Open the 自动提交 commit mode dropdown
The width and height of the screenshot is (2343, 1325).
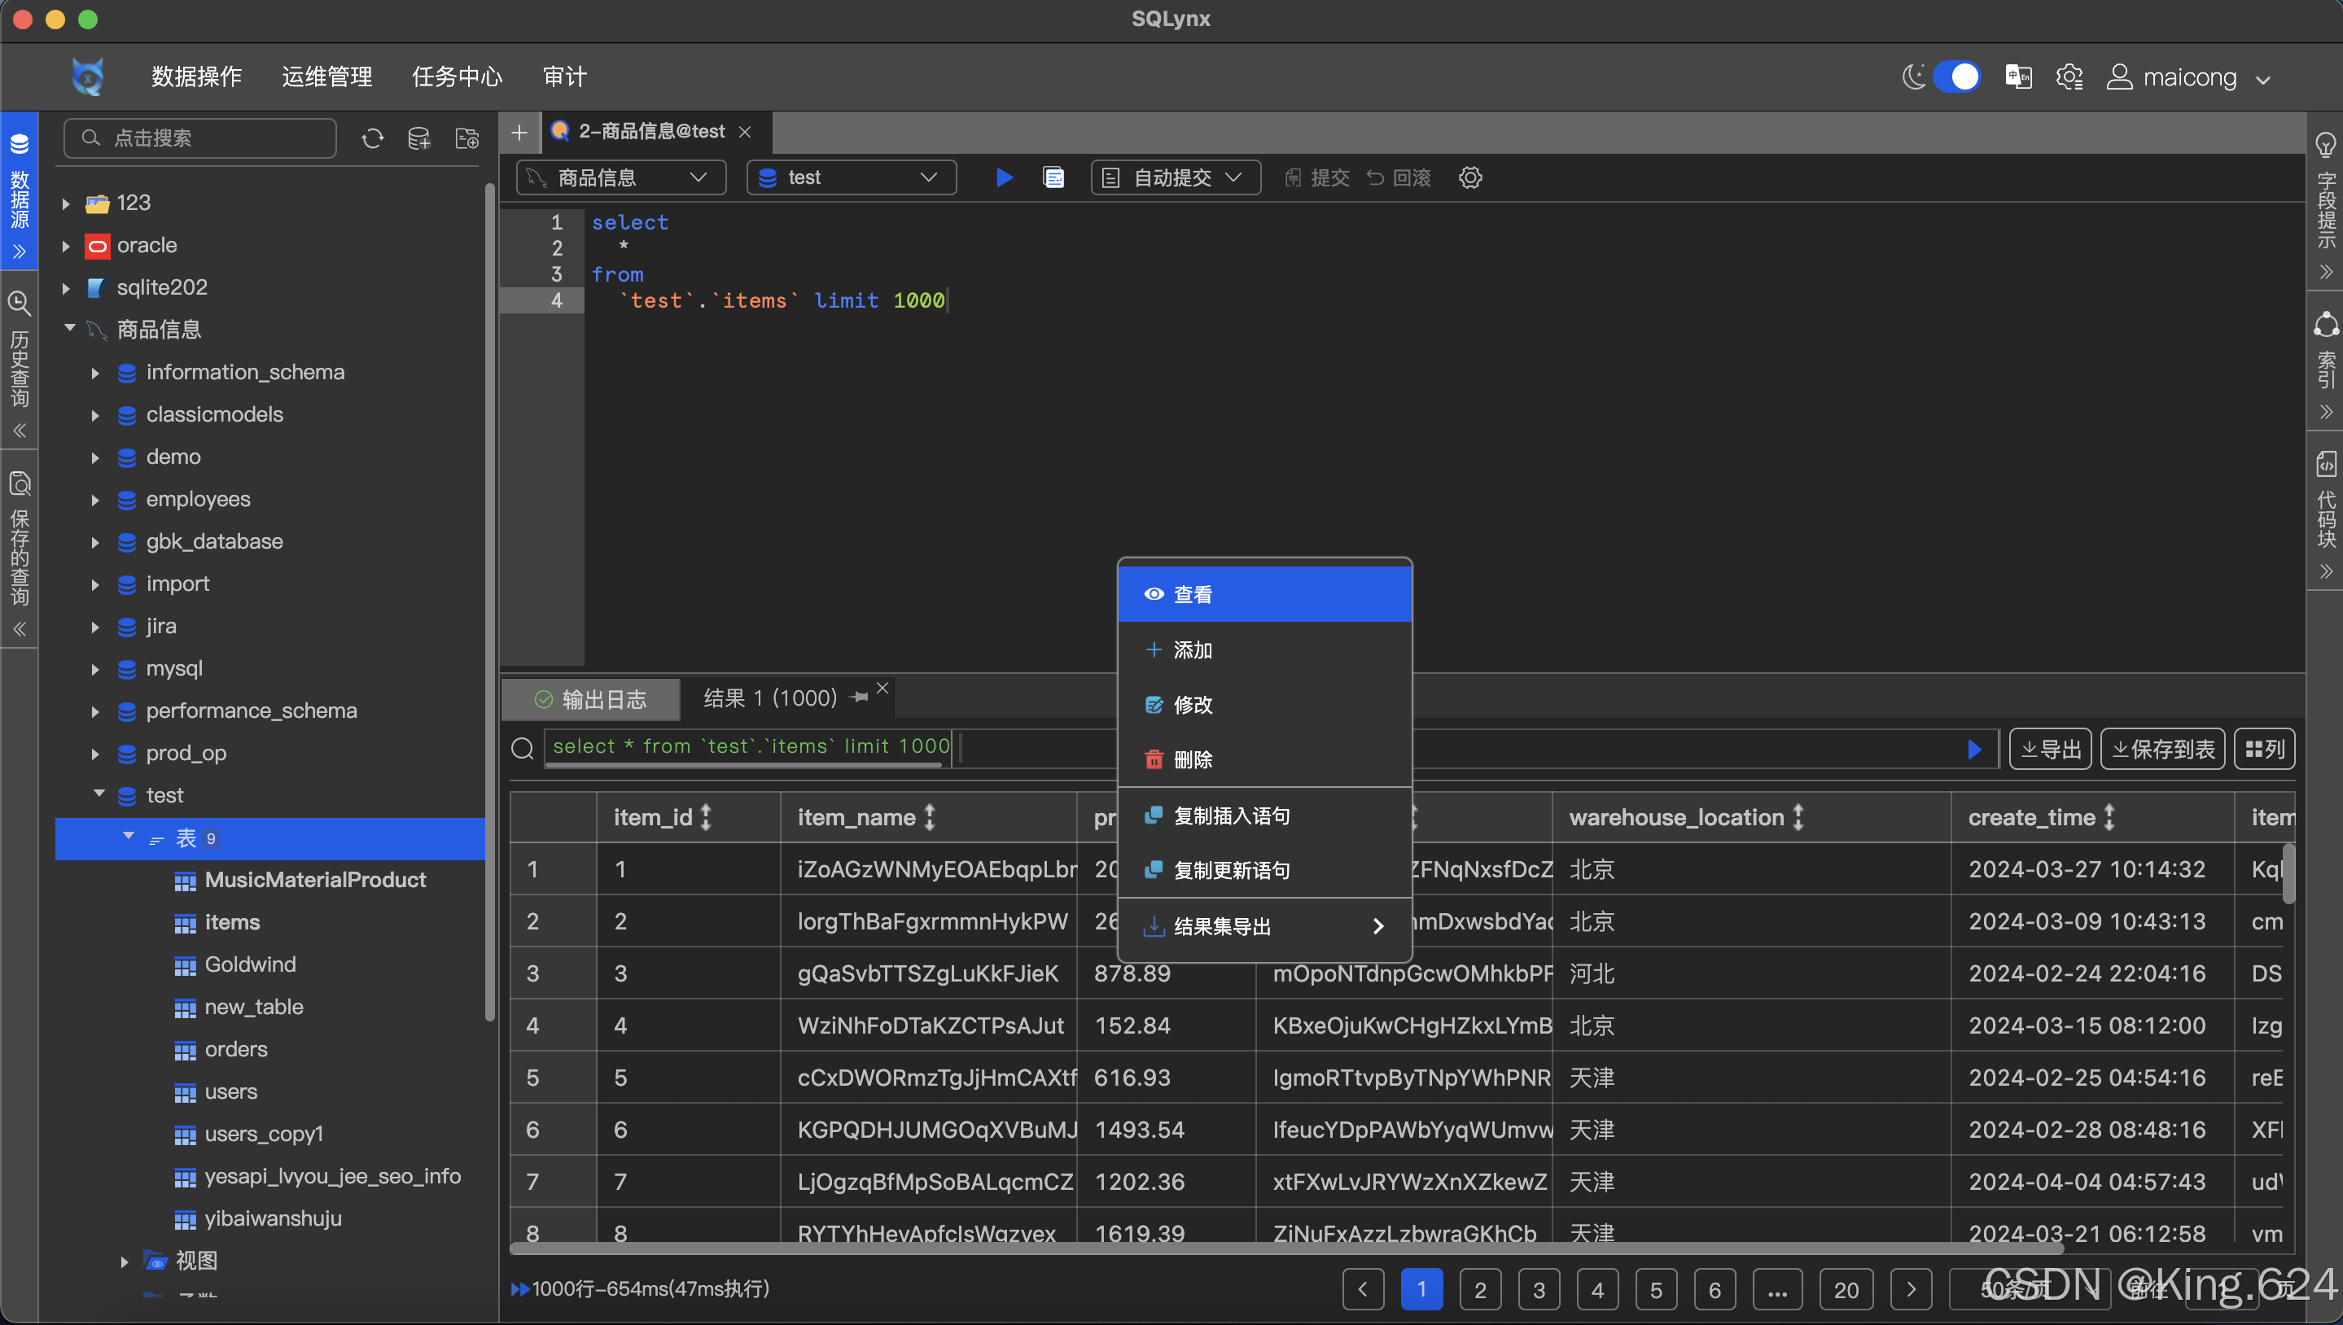tap(1175, 177)
